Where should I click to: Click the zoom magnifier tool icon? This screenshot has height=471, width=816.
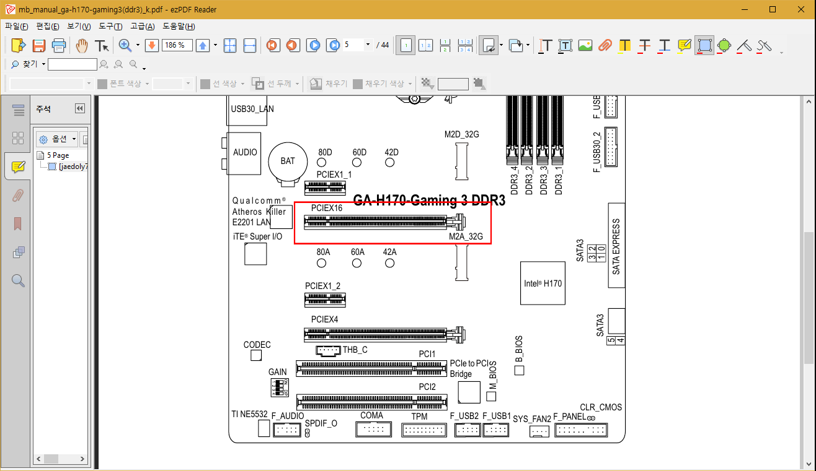click(125, 45)
